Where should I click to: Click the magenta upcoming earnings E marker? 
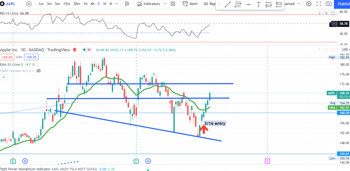pyautogui.click(x=267, y=161)
